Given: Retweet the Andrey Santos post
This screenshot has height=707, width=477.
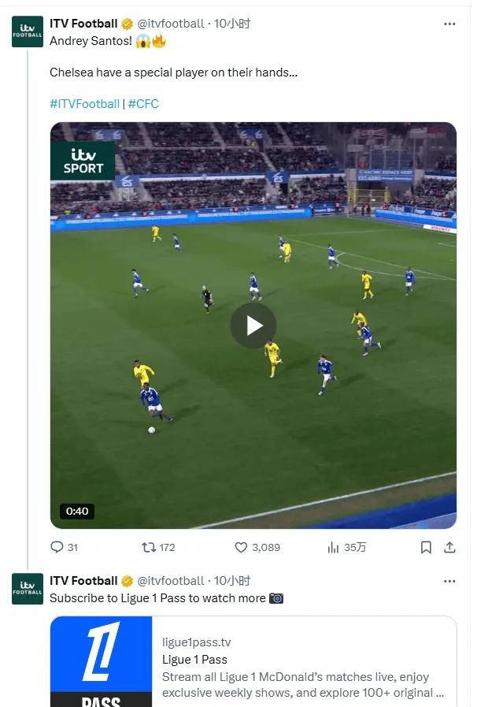Looking at the screenshot, I should pos(149,547).
